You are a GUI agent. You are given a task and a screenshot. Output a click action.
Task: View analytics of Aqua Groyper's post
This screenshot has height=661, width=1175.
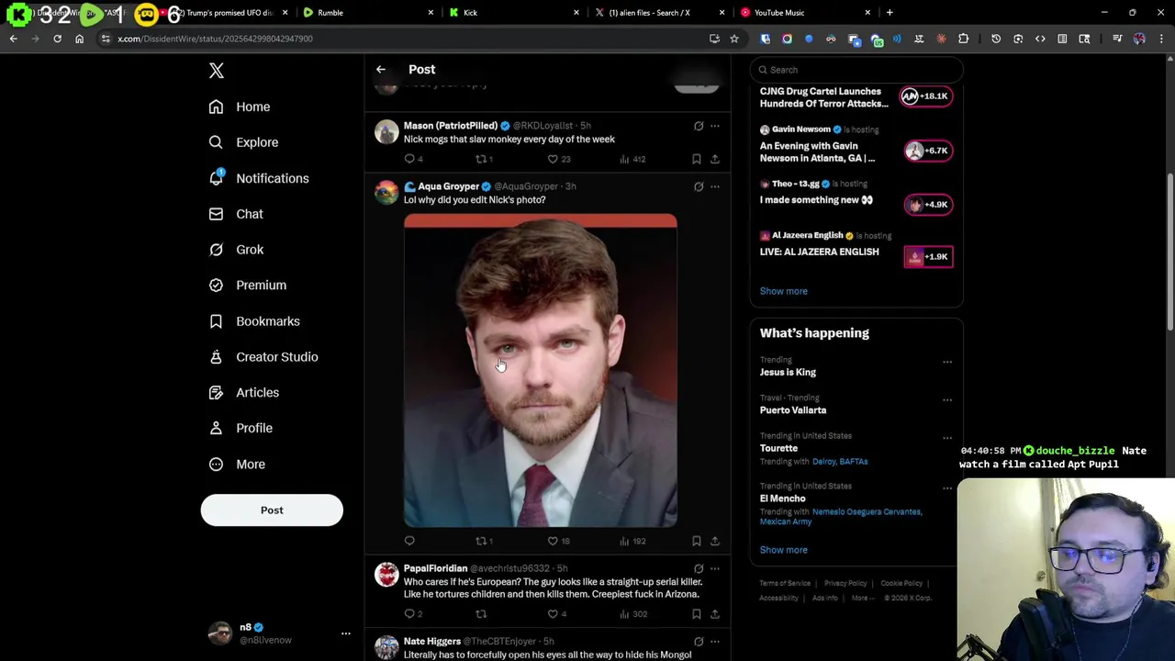pos(632,541)
